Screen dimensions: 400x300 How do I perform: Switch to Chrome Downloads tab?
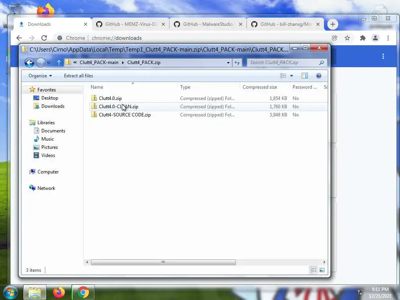(x=52, y=24)
